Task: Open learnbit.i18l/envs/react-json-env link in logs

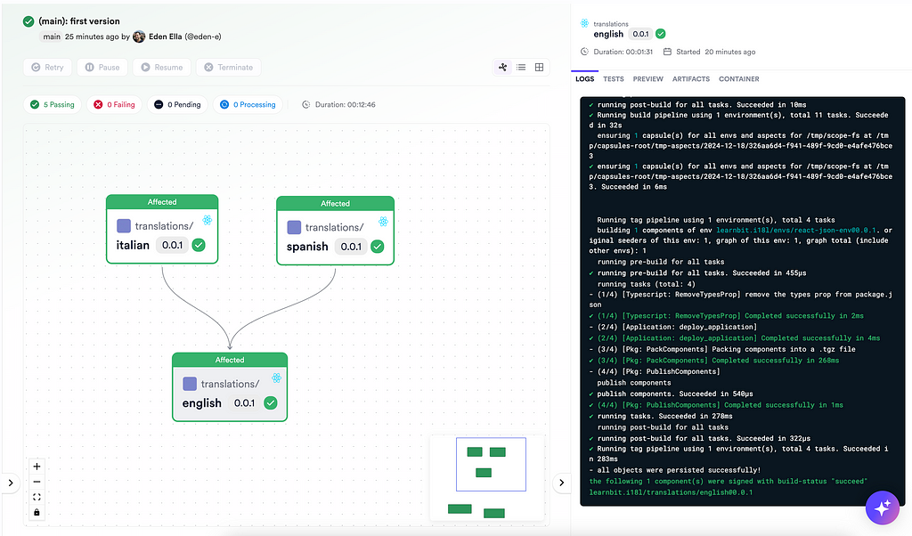Action: (x=795, y=231)
